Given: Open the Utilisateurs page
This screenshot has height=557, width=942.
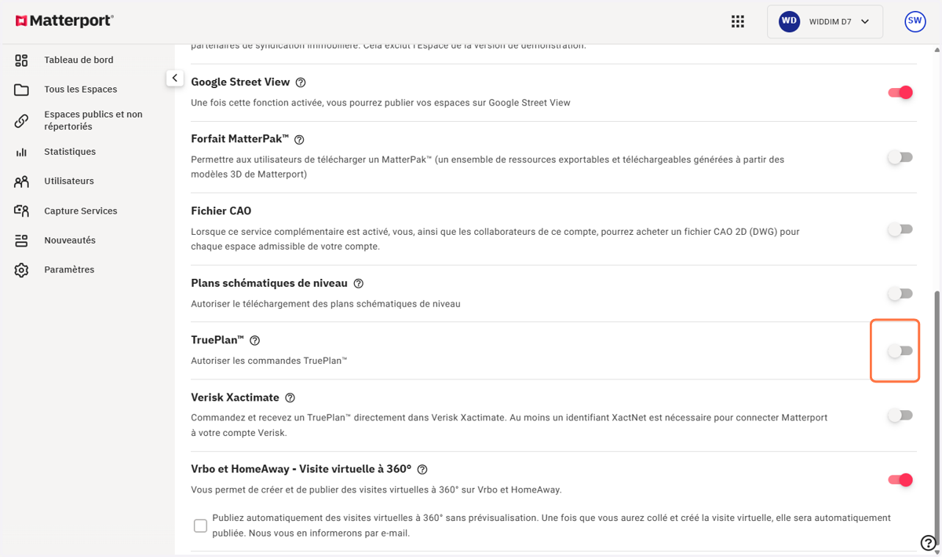Looking at the screenshot, I should (x=69, y=181).
